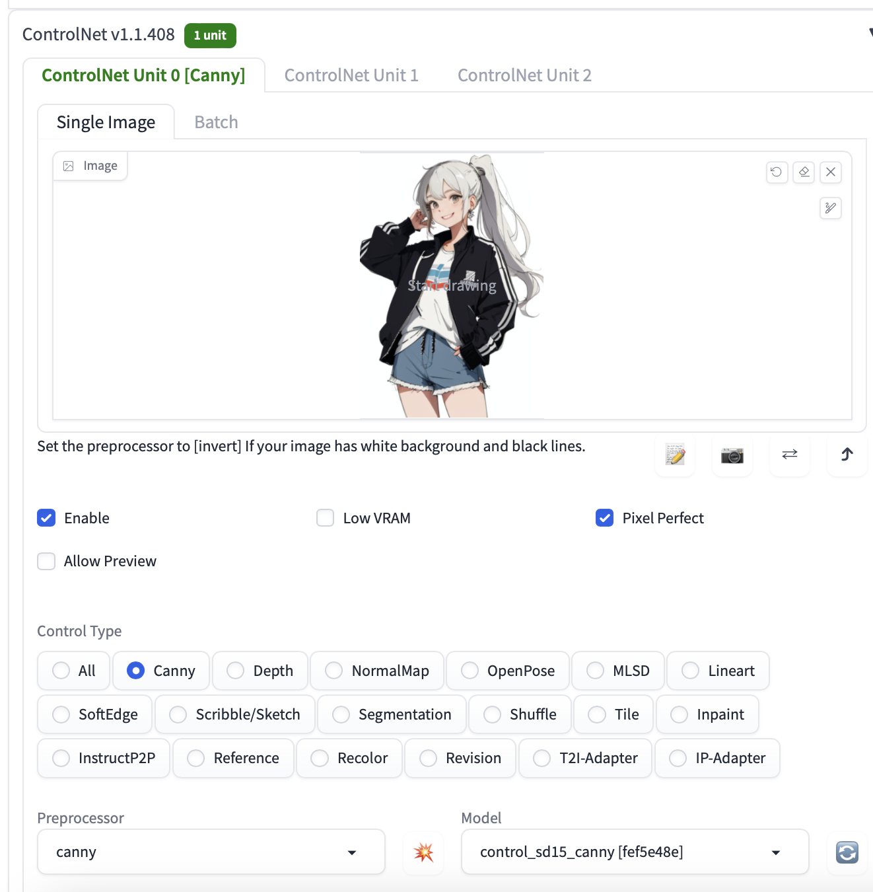The width and height of the screenshot is (873, 892).
Task: Click the undo icon on image canvas
Action: (x=777, y=172)
